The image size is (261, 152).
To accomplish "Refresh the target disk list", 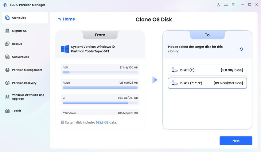I will tap(241, 49).
